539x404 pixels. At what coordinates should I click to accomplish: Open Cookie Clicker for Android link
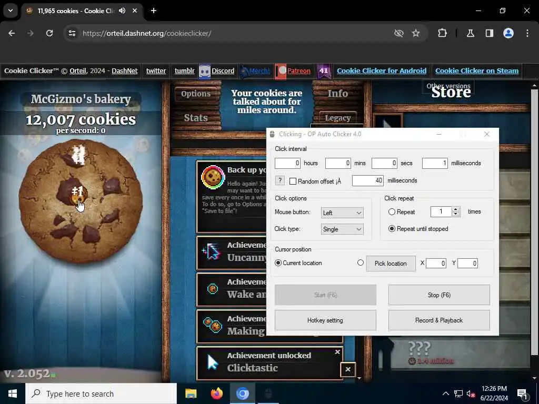(x=382, y=71)
